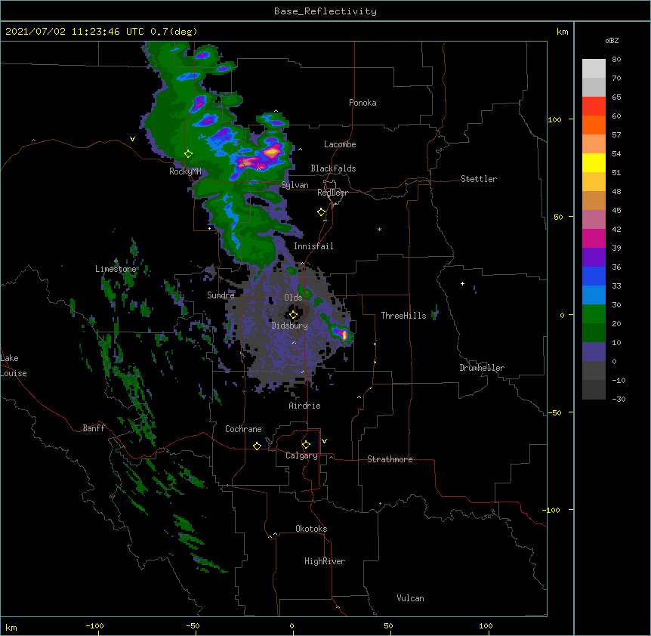The image size is (651, 636).
Task: Select the magenta 39-42 dBZ legend swatch
Action: coord(594,238)
